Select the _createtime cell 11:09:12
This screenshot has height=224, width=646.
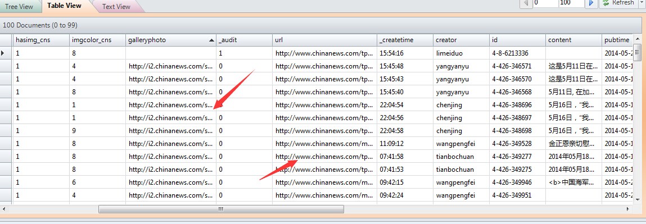(405, 144)
